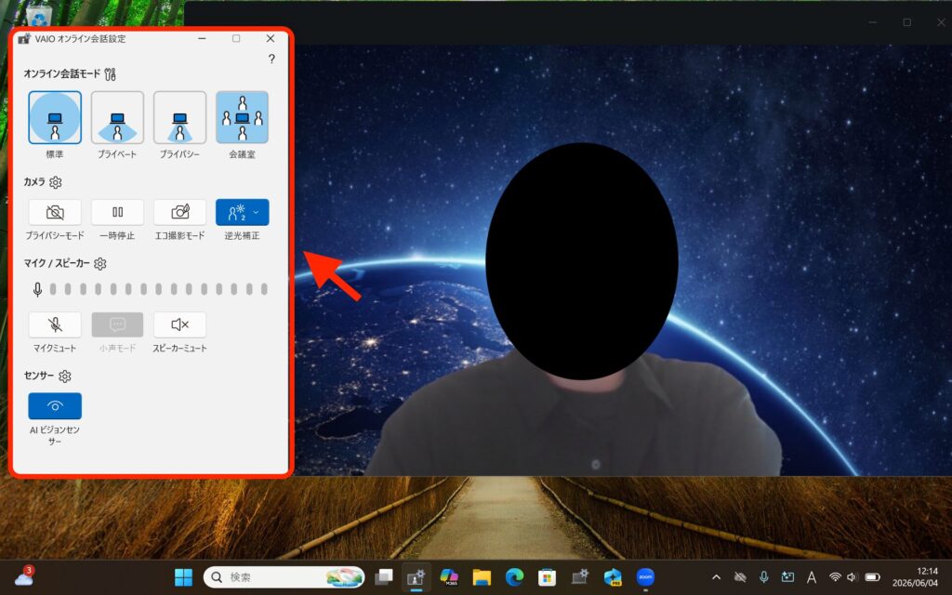Screen dimensions: 952x595
Task: Open Task View on the taskbar
Action: pyautogui.click(x=384, y=576)
